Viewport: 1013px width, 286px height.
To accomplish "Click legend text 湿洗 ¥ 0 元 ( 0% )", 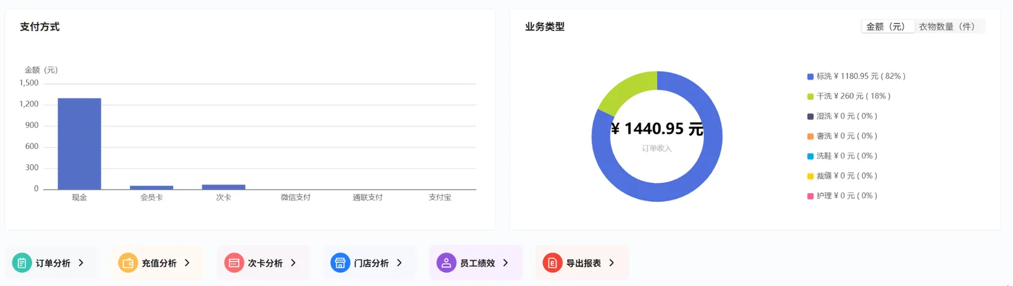I will 846,116.
